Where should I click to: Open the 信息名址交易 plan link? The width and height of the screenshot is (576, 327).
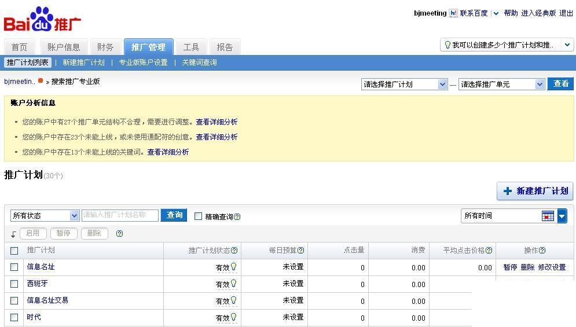(x=47, y=300)
